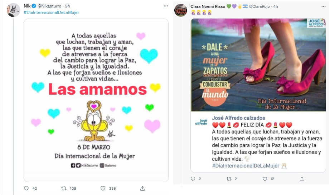Image resolution: width=330 pixels, height=195 pixels.
Task: Open the 9h timestamp on Nik's tweet
Action: coord(67,6)
